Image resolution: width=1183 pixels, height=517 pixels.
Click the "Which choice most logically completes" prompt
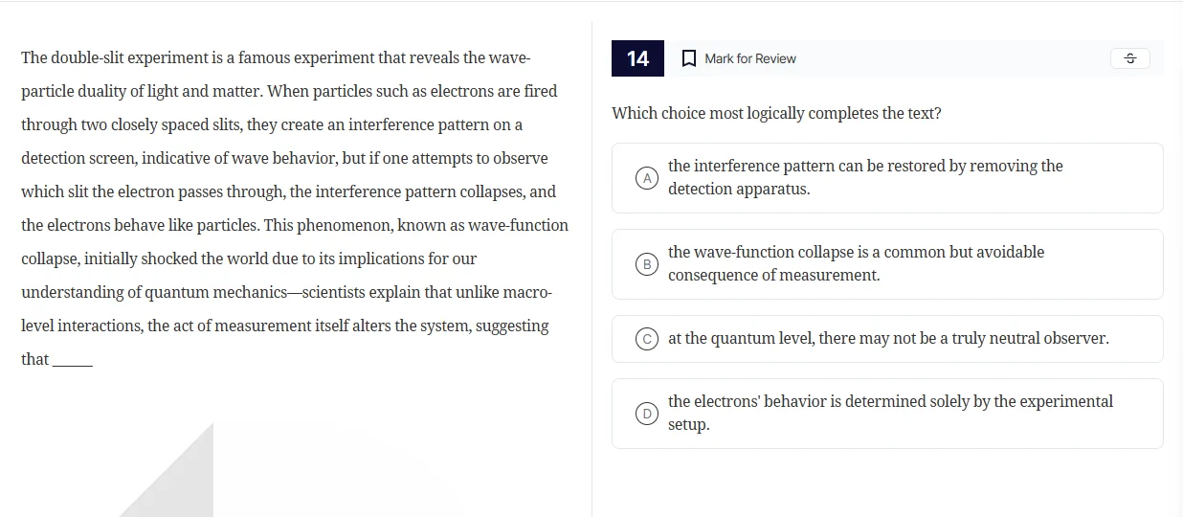tap(776, 114)
